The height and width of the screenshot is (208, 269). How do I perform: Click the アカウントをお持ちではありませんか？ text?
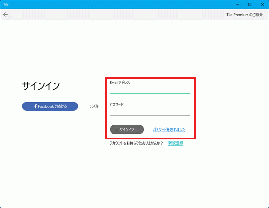coord(136,143)
